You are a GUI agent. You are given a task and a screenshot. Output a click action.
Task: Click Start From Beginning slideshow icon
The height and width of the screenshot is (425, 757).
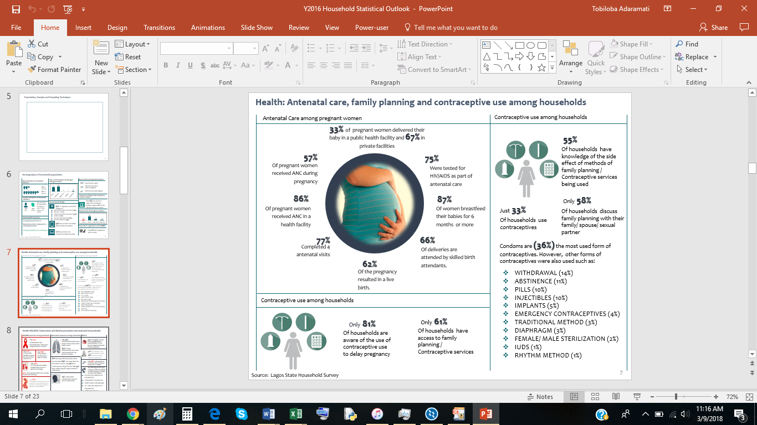tap(68, 9)
